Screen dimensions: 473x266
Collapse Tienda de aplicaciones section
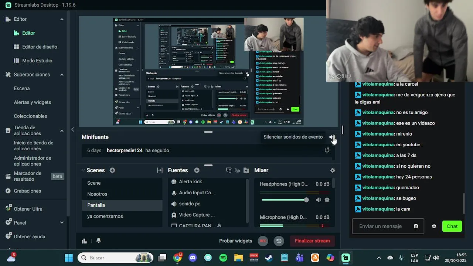pos(62,130)
